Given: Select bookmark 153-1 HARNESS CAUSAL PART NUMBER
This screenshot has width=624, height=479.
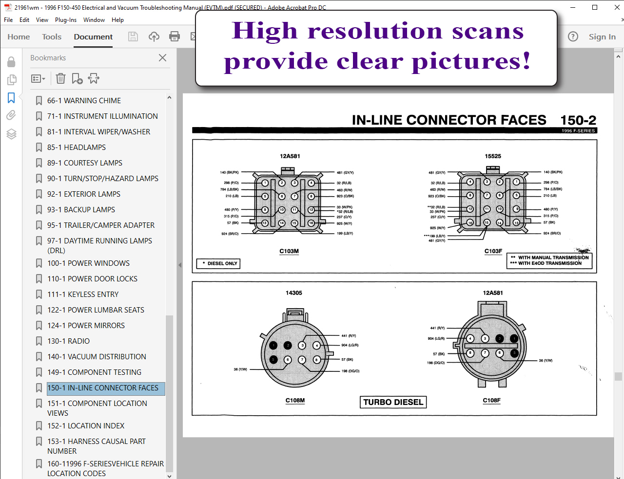Looking at the screenshot, I should [96, 446].
